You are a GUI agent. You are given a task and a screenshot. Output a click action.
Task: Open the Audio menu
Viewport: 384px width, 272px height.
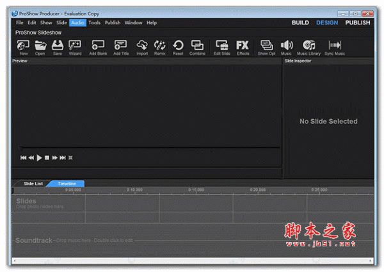click(77, 22)
